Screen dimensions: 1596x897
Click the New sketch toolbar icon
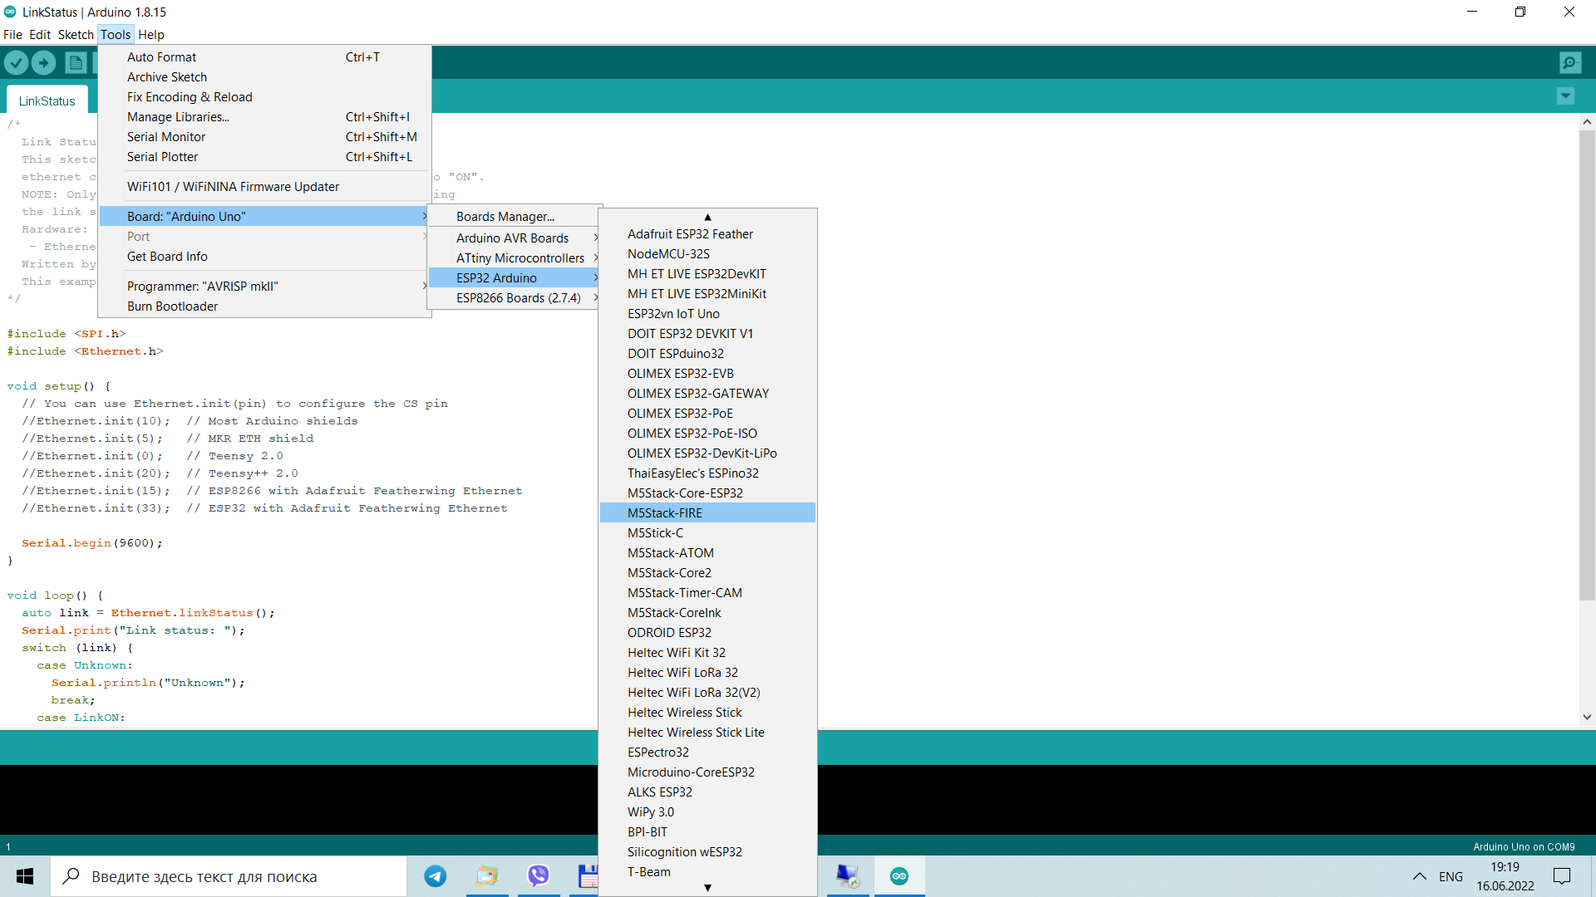coord(76,62)
